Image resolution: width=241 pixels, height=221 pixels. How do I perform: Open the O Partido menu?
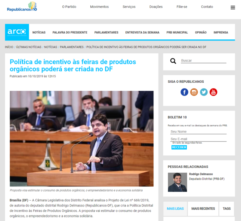[x=69, y=7]
